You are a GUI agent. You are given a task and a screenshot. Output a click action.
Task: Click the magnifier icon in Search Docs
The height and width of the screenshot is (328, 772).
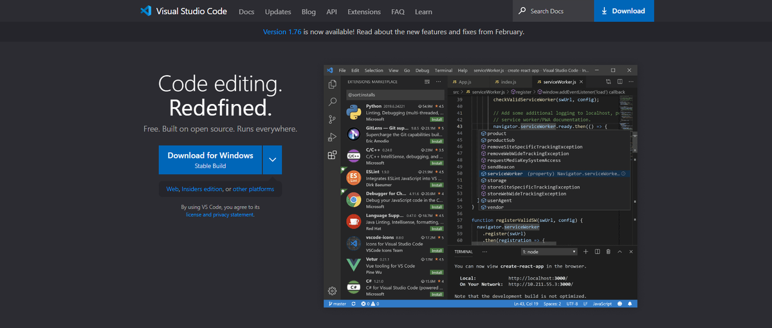(x=522, y=11)
